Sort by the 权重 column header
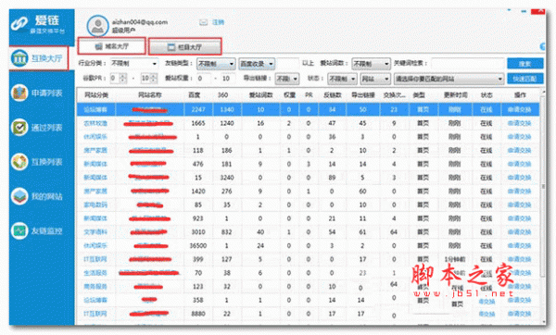The width and height of the screenshot is (556, 335). [x=290, y=95]
